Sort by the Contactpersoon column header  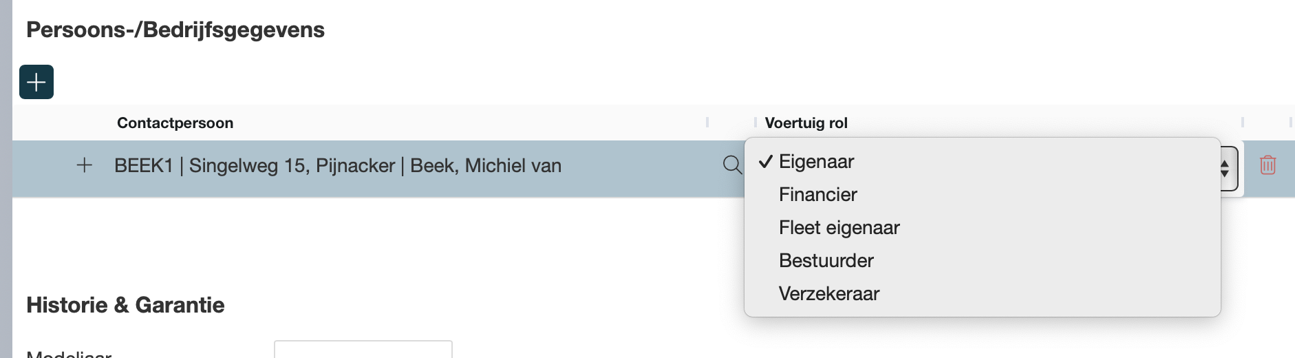tap(175, 123)
